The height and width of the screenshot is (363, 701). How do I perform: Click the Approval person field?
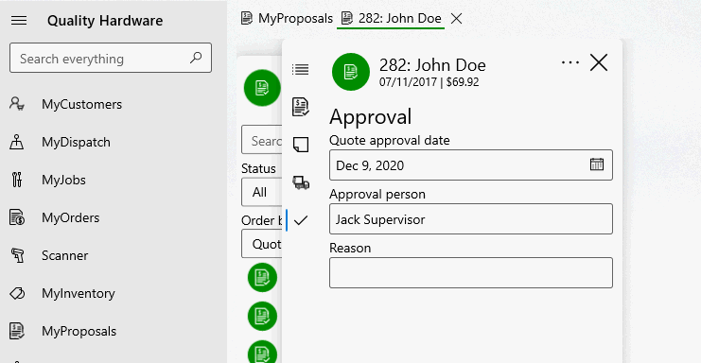(471, 218)
